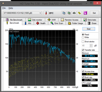Uncheck the Transfer rate checkbox
The height and width of the screenshot is (92, 102).
point(83,50)
